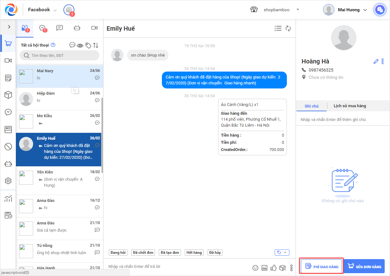Click the app logo in top left
Viewport: 390px width, 276px height.
[11, 10]
